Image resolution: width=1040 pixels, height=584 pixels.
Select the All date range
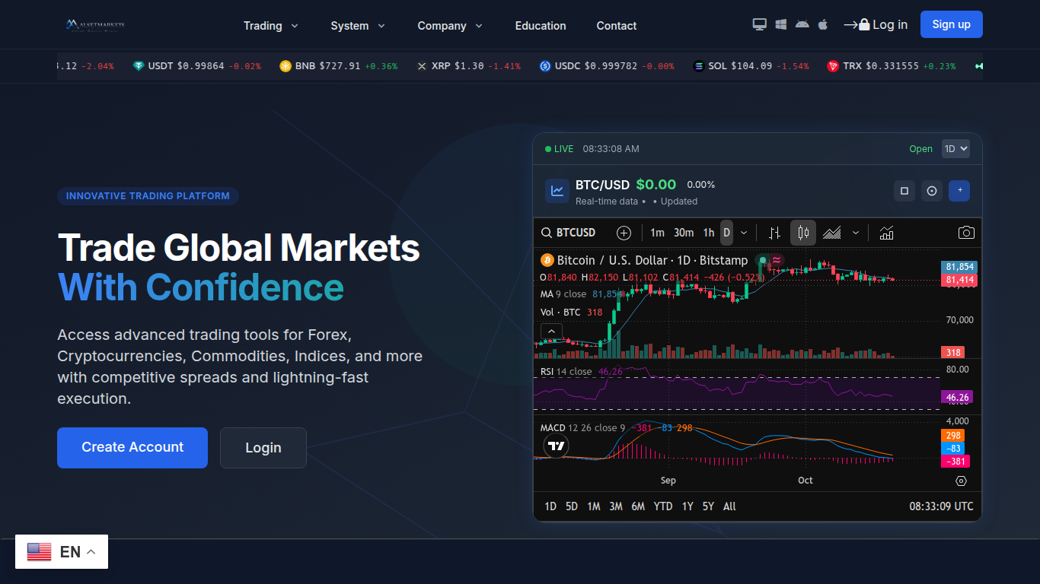click(x=729, y=506)
